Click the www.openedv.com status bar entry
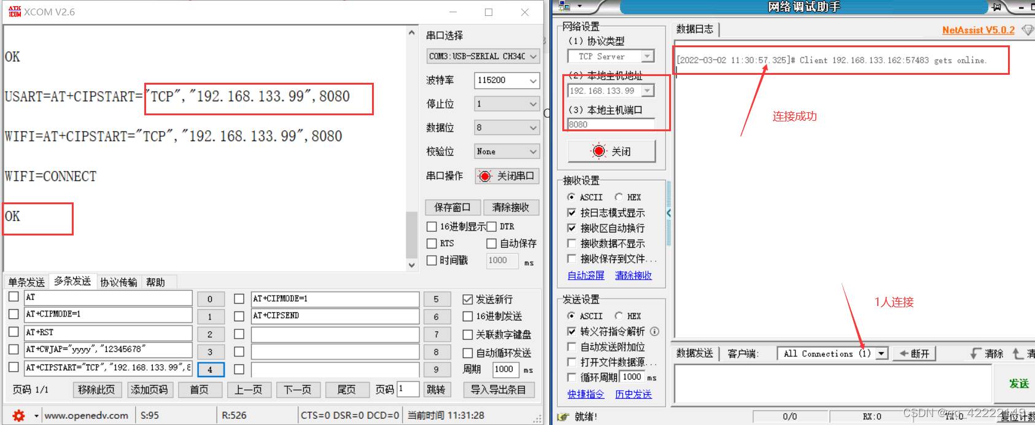Image resolution: width=1035 pixels, height=425 pixels. (87, 416)
